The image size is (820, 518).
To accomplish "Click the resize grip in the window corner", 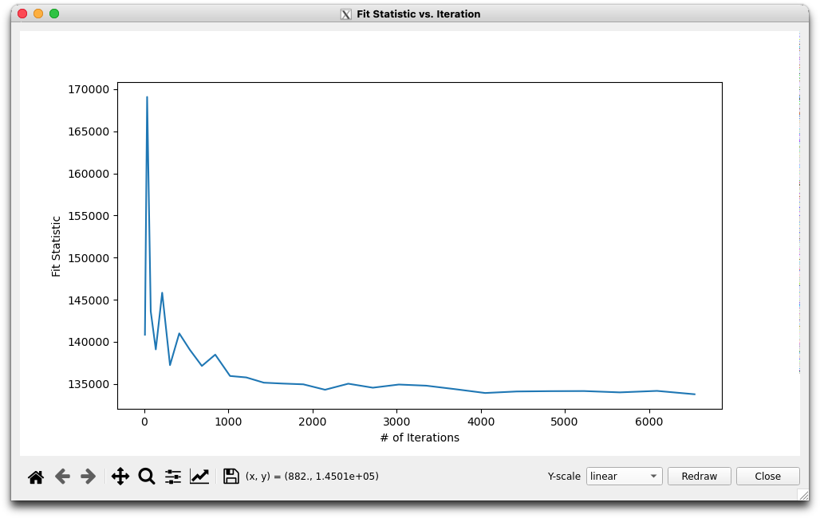I will pyautogui.click(x=802, y=495).
